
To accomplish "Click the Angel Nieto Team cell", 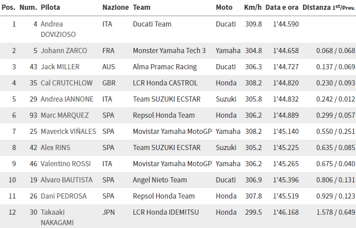I will (x=160, y=180).
